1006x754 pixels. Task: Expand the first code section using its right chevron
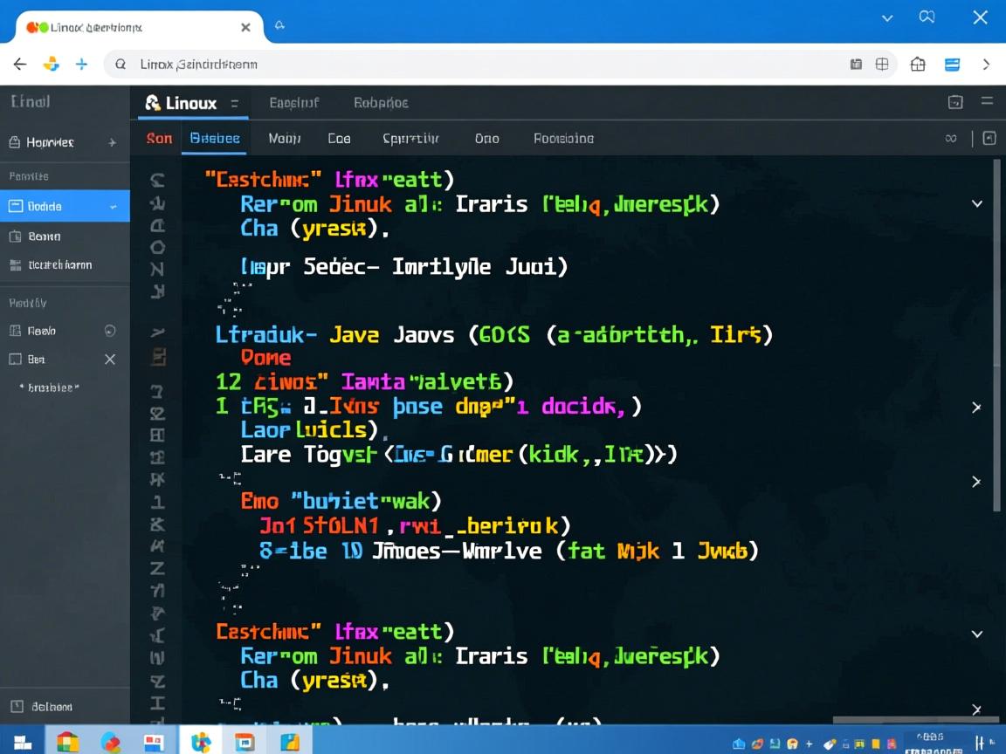click(977, 407)
